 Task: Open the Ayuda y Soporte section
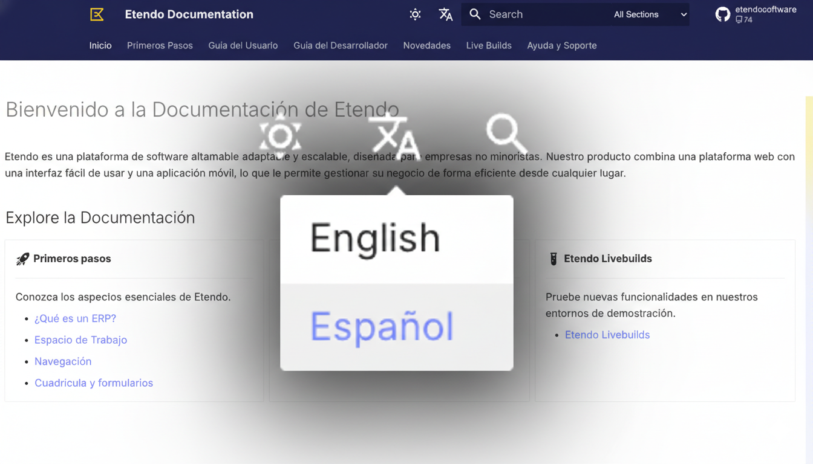[x=561, y=45]
